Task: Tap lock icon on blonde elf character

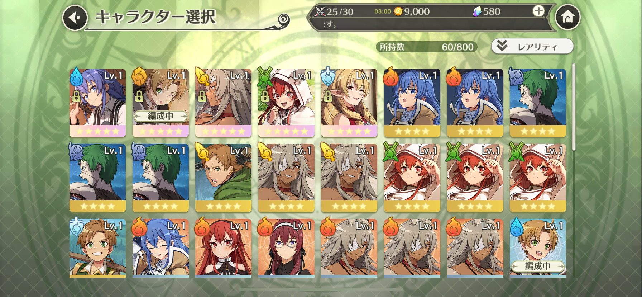Action: click(327, 96)
